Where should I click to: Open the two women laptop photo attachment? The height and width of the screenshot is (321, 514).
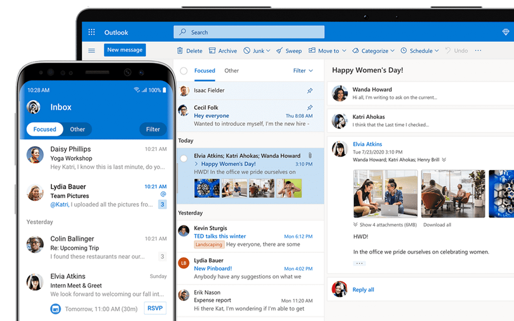point(385,194)
